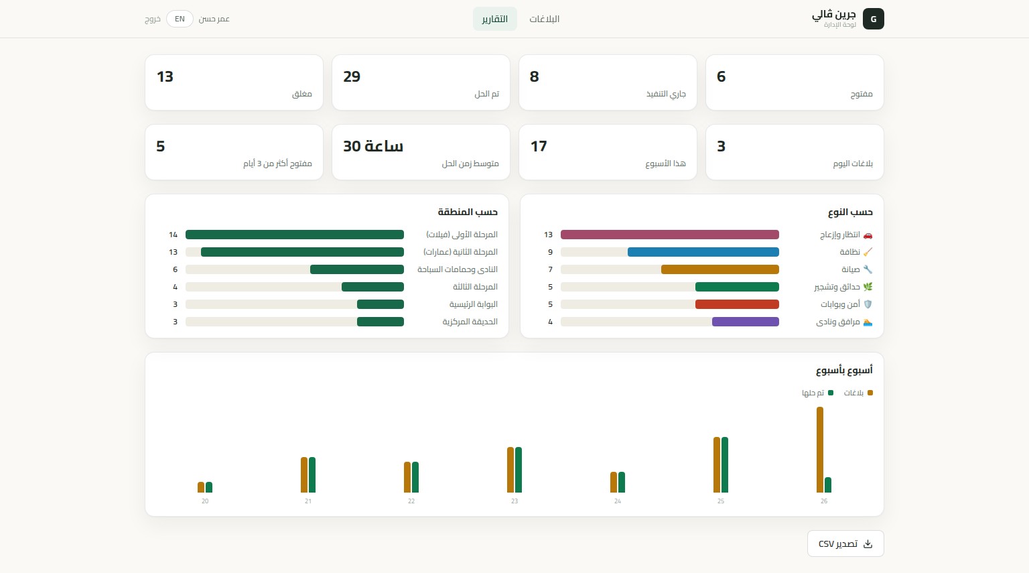Click the حسب النوع chart heading
Image resolution: width=1029 pixels, height=573 pixels.
[850, 212]
